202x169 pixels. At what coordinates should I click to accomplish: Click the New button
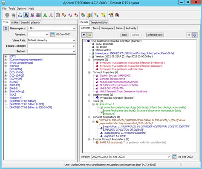pyautogui.click(x=125, y=35)
